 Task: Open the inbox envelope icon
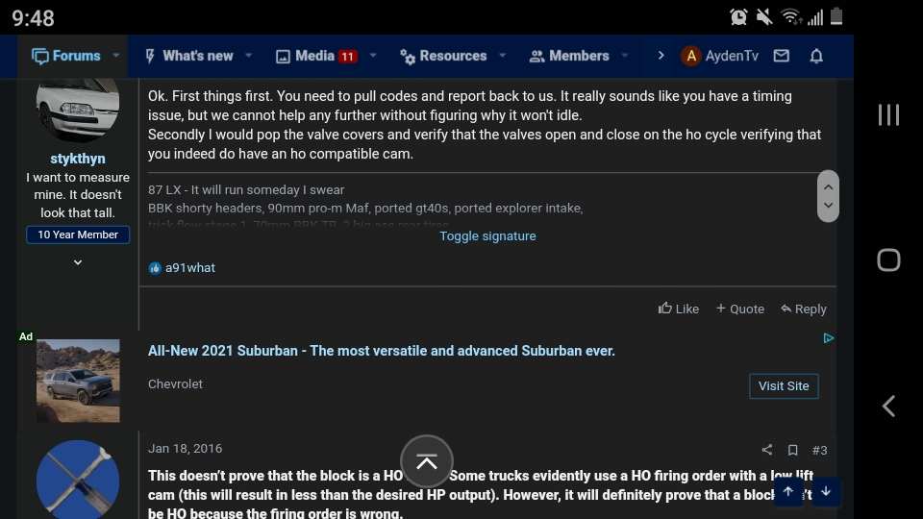[781, 56]
